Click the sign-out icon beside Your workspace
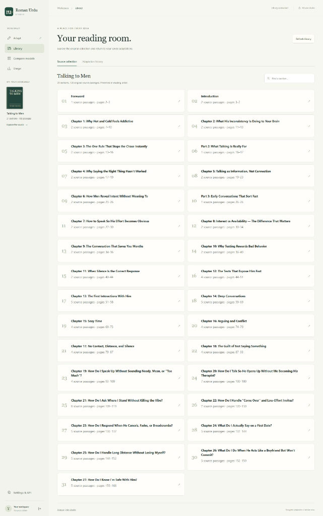 pos(40,508)
